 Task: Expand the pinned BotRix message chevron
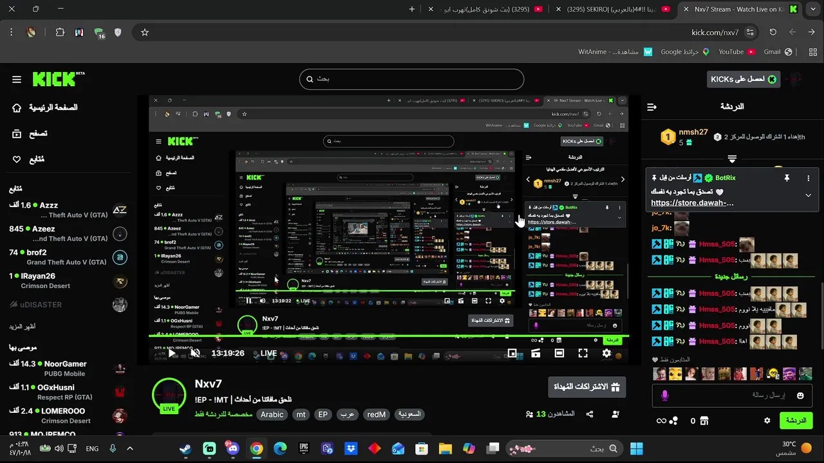[808, 195]
